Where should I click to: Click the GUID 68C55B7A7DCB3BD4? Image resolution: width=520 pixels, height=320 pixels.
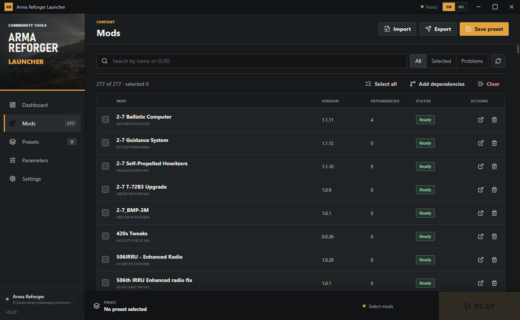(133, 217)
